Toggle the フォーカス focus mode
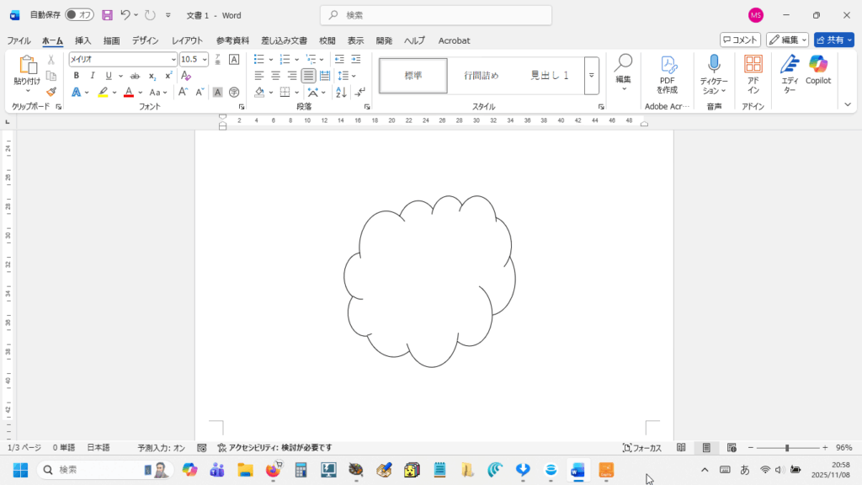 tap(642, 448)
